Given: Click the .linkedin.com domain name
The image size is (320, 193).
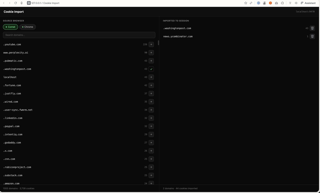Looking at the screenshot, I should coord(13,118).
